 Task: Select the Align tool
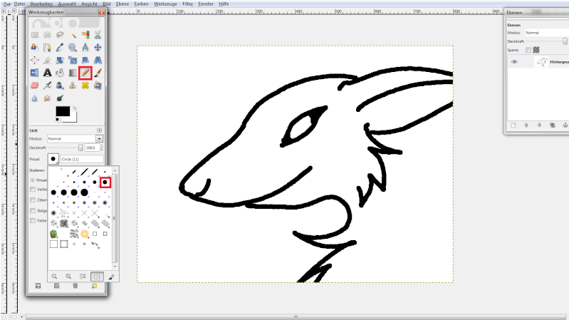point(35,61)
